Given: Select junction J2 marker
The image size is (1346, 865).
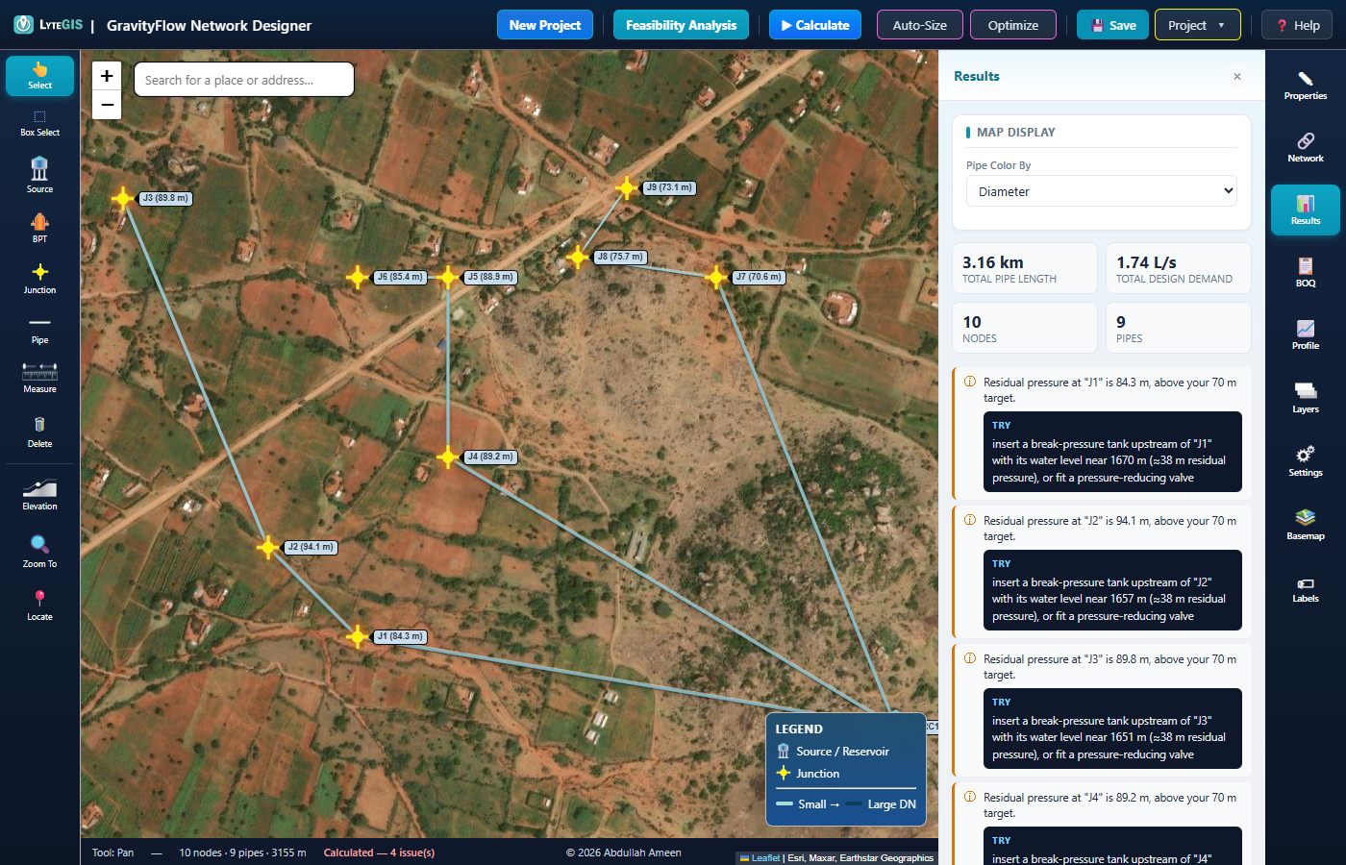Looking at the screenshot, I should pyautogui.click(x=268, y=548).
